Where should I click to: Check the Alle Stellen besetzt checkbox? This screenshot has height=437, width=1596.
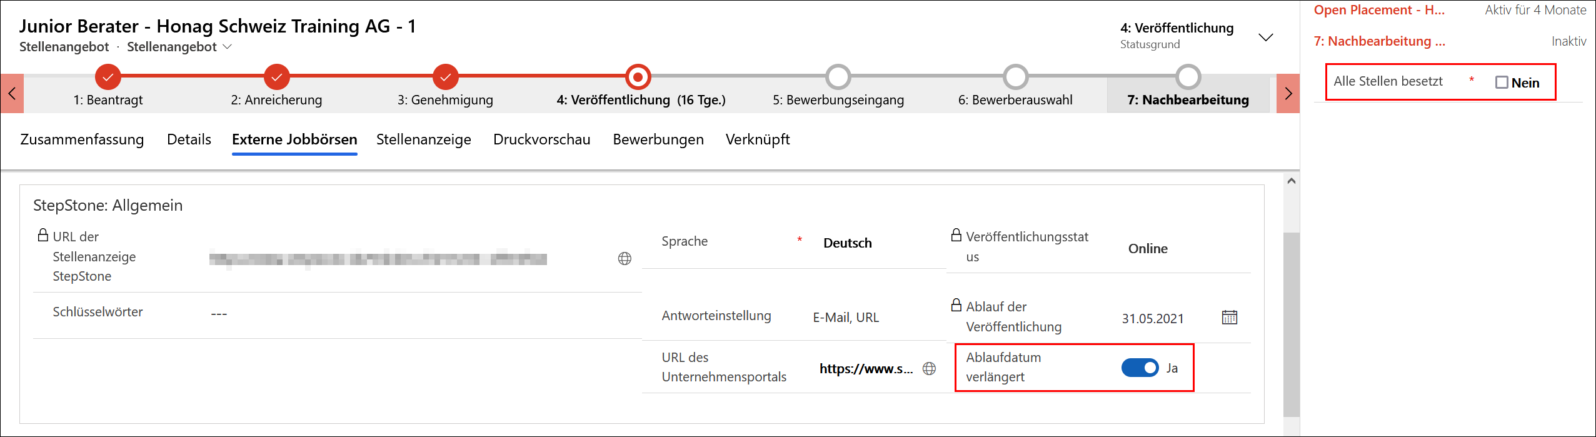(x=1502, y=83)
